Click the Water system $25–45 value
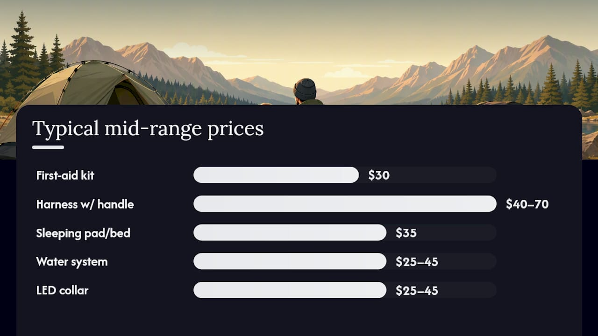This screenshot has height=336, width=598. (x=417, y=262)
